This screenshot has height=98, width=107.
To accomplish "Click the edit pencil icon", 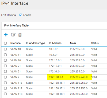I will coord(13,35).
